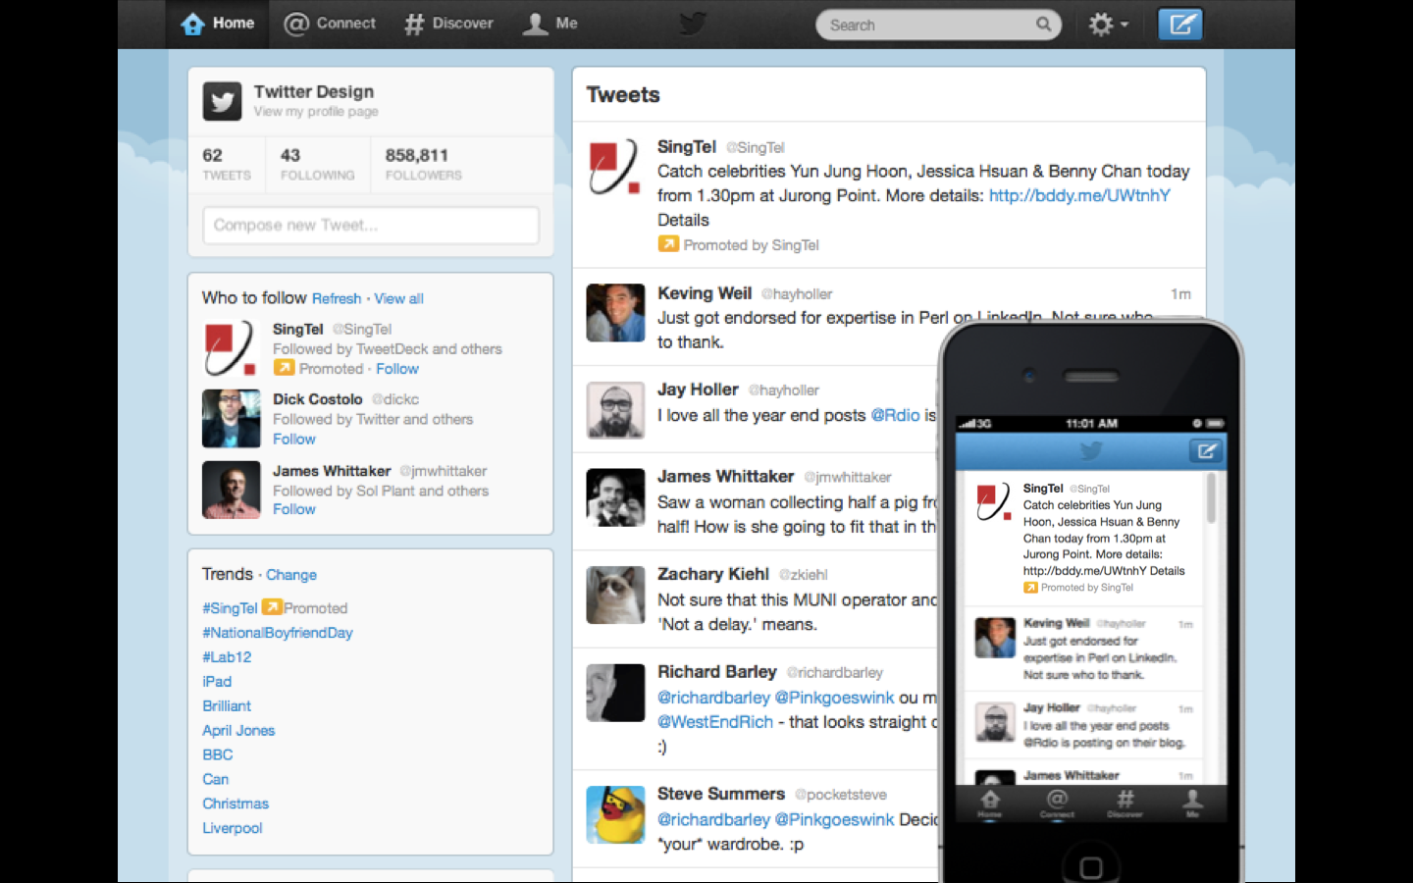The width and height of the screenshot is (1413, 883).
Task: Open the iPad trend
Action: click(x=217, y=682)
